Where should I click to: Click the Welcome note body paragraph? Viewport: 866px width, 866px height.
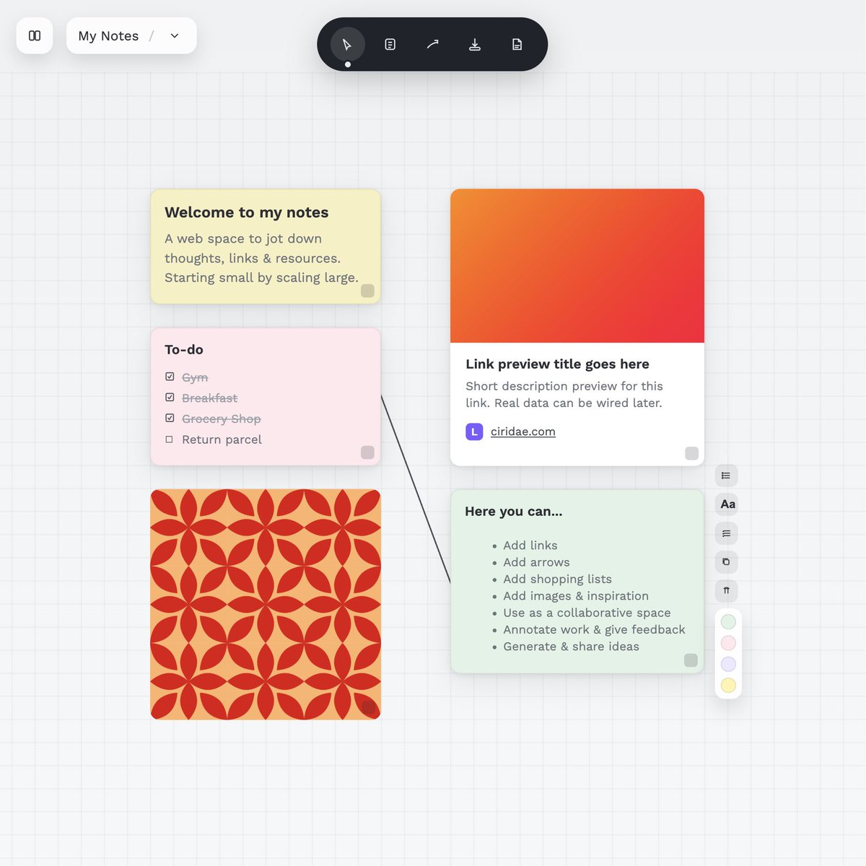(261, 258)
